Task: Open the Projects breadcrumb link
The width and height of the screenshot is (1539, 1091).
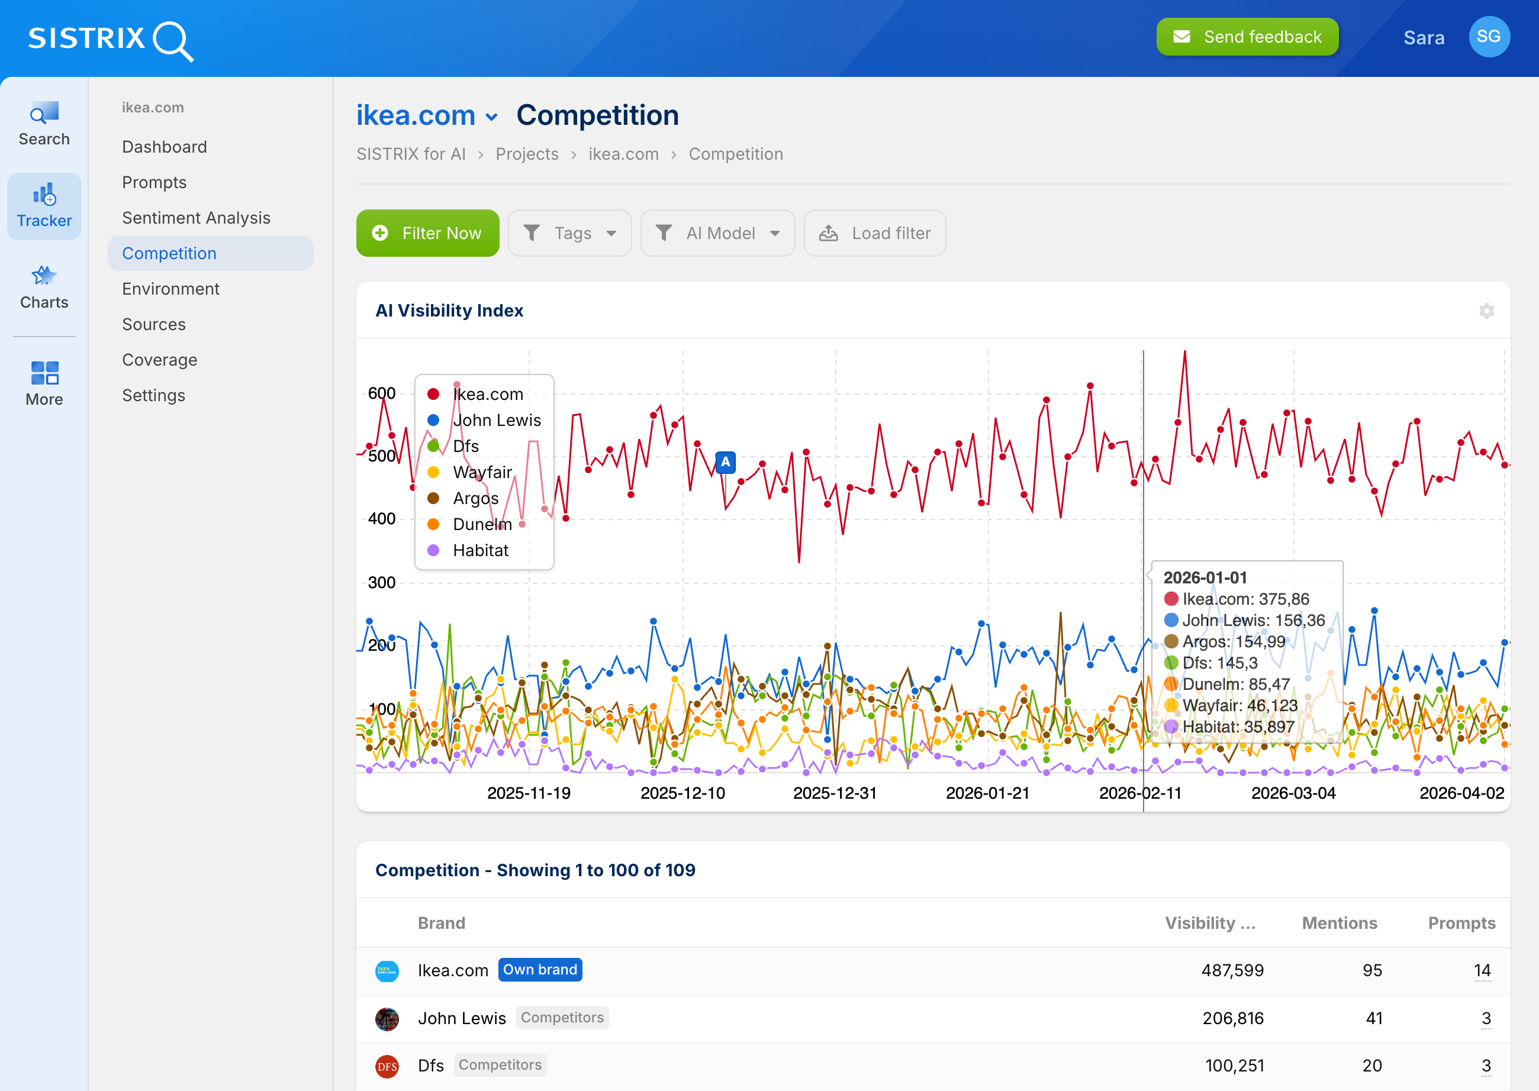Action: coord(527,154)
